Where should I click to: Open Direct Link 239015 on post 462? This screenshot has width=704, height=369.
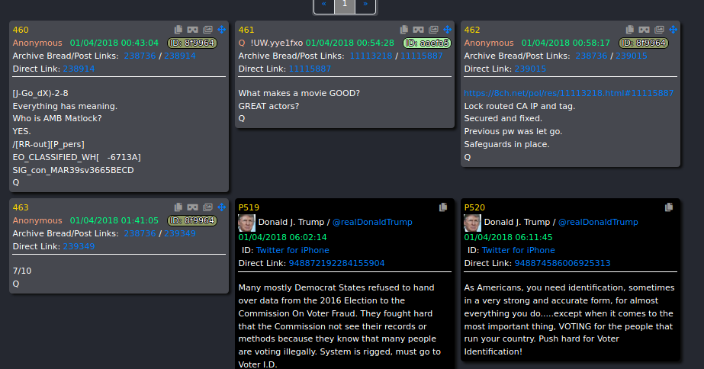click(530, 69)
